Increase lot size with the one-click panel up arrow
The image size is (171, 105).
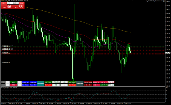18,3
